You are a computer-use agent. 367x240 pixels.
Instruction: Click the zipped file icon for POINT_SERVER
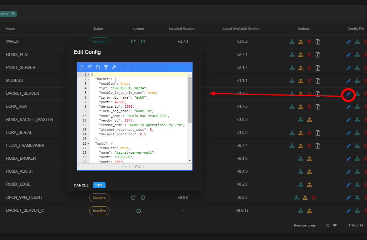(318, 68)
